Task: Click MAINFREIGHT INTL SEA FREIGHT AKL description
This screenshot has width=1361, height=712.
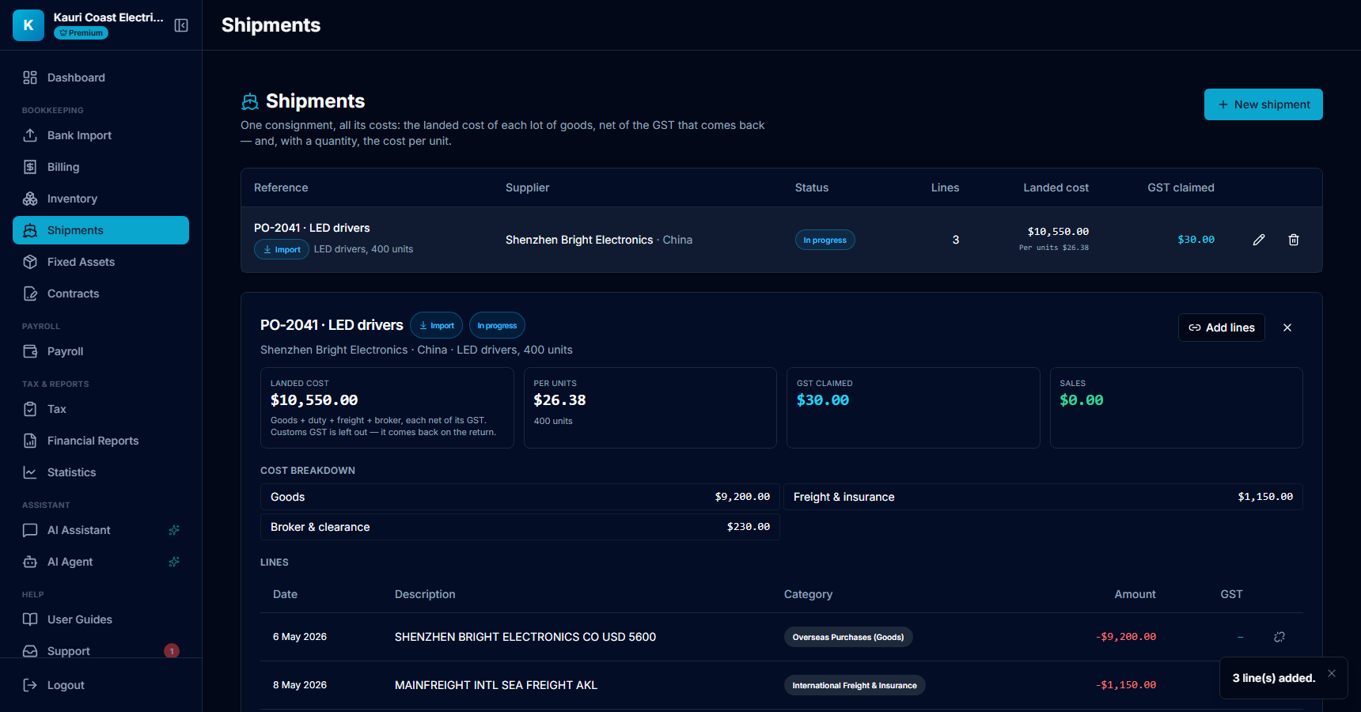Action: [x=496, y=685]
